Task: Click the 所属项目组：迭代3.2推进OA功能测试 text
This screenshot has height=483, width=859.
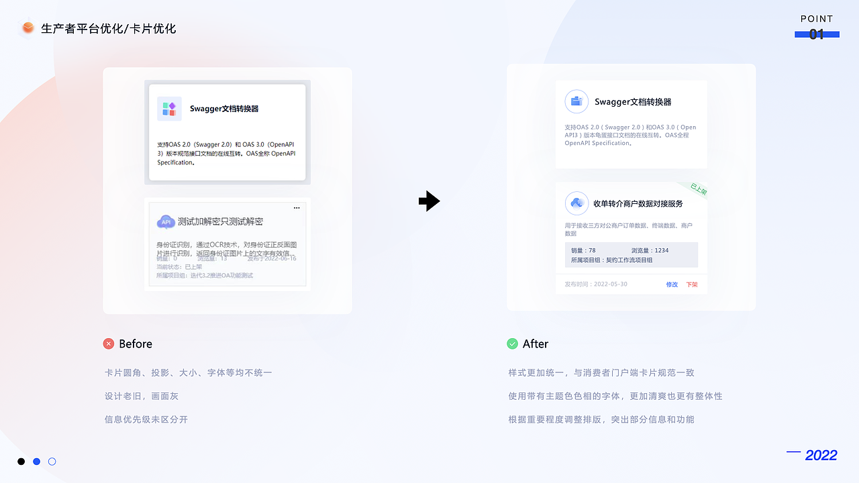Action: [205, 276]
